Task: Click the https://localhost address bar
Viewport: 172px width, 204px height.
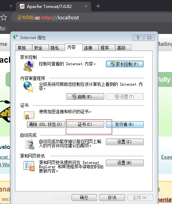Action: pos(91,18)
